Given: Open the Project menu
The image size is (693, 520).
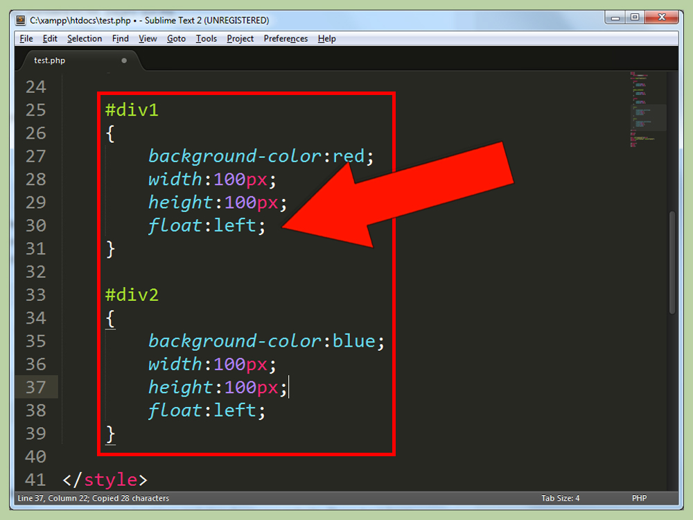Looking at the screenshot, I should coord(240,38).
